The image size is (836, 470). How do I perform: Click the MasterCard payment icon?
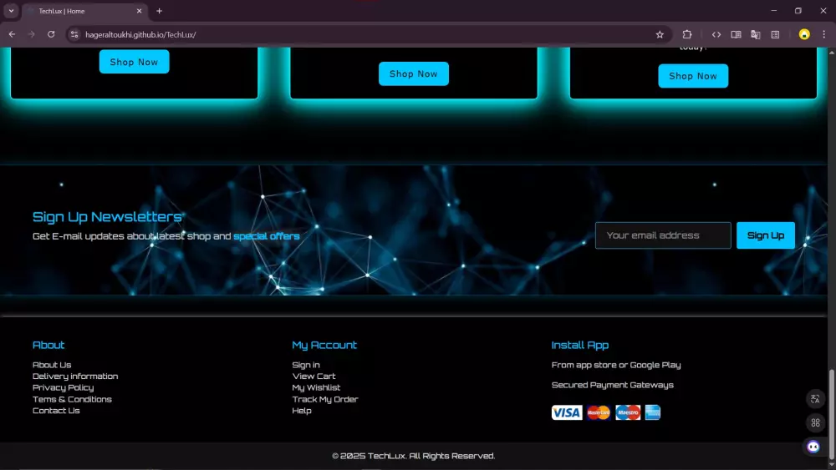[x=599, y=412]
